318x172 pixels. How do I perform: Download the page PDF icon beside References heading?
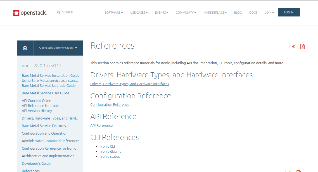[x=302, y=47]
